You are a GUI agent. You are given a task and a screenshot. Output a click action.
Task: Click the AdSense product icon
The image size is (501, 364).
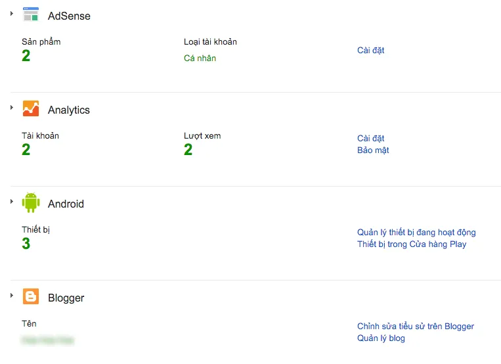(x=31, y=15)
